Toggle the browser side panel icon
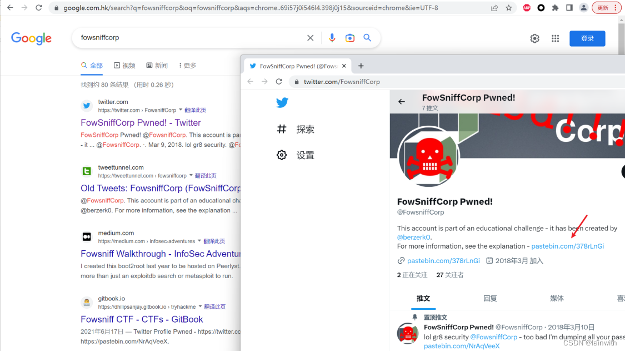625x351 pixels. pyautogui.click(x=569, y=8)
